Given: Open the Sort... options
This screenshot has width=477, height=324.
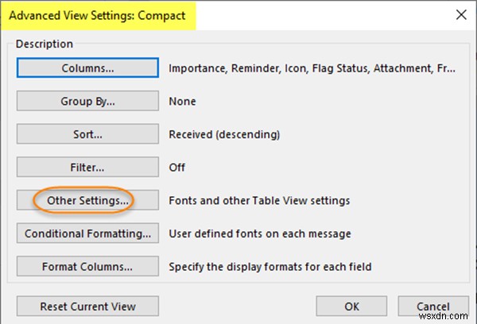Looking at the screenshot, I should point(87,135).
